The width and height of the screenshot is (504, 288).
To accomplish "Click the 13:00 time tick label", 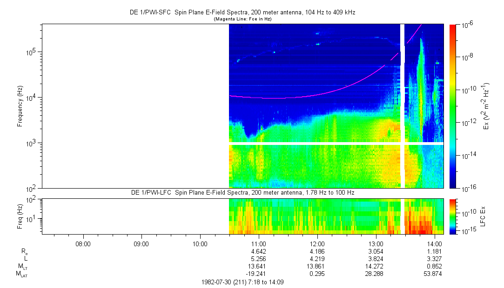I will click(376, 243).
